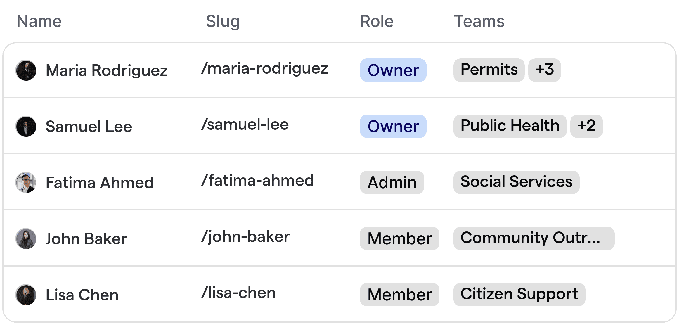Select the Owner badge for Samuel Lee
This screenshot has height=325, width=679.
[x=393, y=126]
